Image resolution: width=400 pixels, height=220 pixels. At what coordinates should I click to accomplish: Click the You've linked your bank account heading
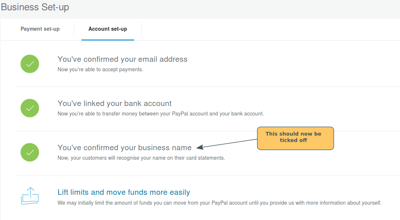coord(114,103)
